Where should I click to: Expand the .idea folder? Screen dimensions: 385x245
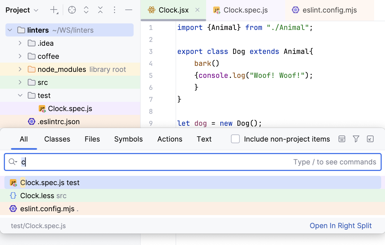point(20,43)
